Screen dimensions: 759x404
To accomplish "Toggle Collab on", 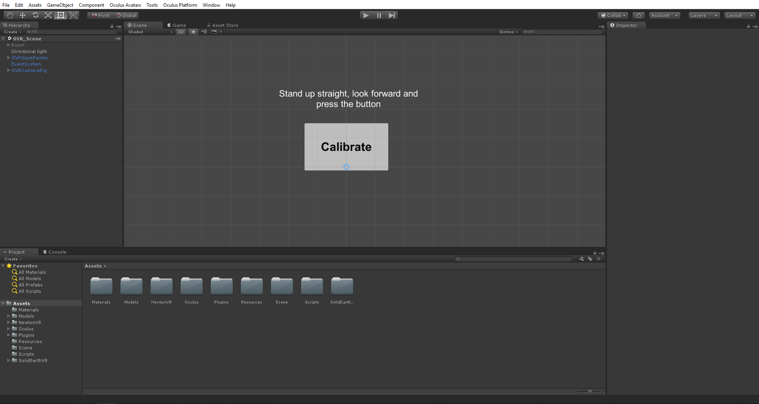I will click(x=613, y=15).
